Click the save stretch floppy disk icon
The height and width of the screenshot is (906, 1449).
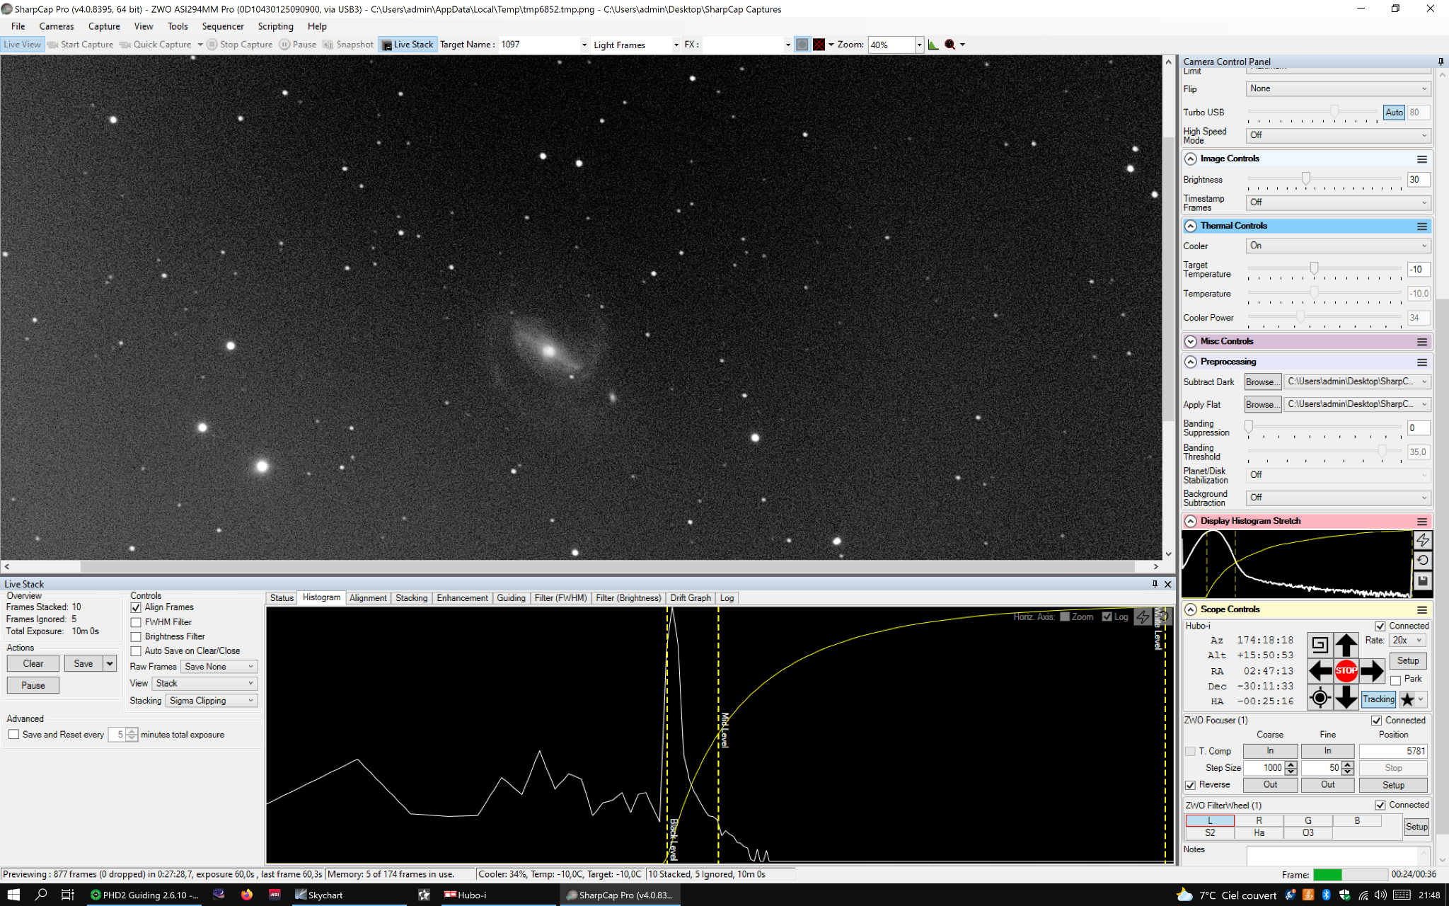point(1422,581)
